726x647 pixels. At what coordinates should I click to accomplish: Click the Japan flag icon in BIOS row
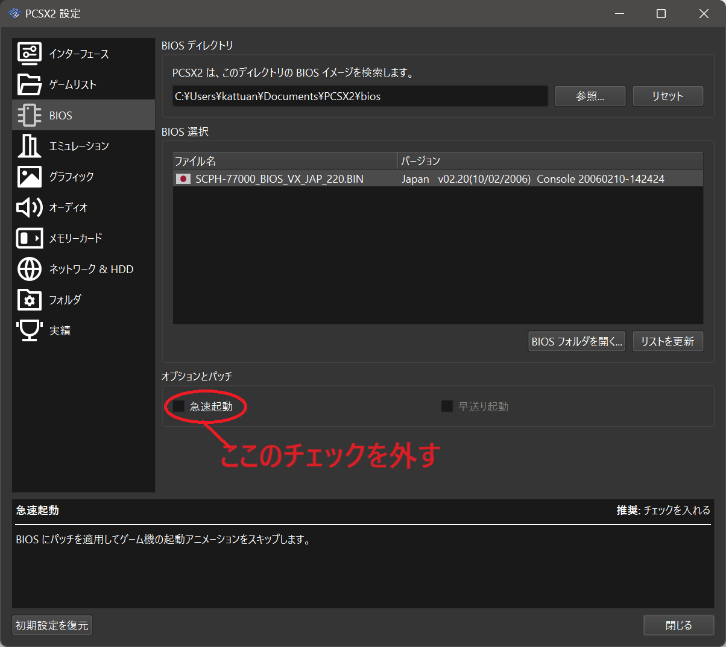183,179
